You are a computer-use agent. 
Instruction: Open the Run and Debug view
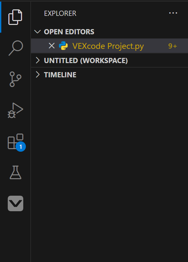(x=15, y=110)
